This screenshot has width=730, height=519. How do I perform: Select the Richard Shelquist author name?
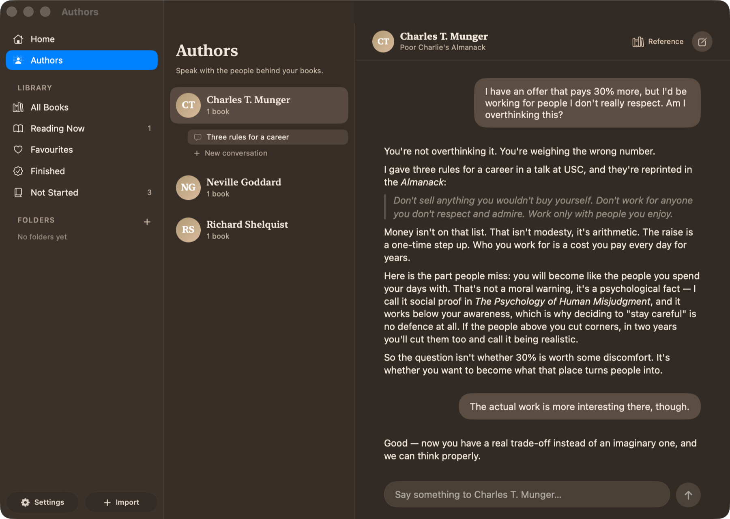click(247, 224)
